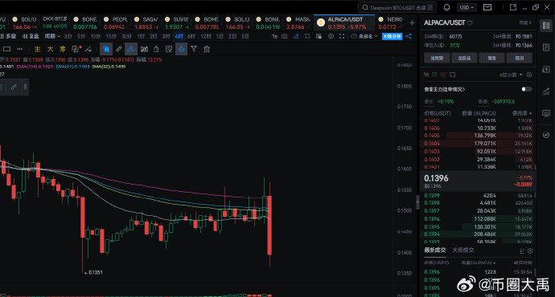Click the 0.1351 low price label on chart
This screenshot has height=297, width=555.
point(94,273)
